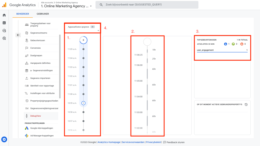The width and height of the screenshot is (260, 146).
Task: Click the back arrow collapse button
Action: (18, 35)
